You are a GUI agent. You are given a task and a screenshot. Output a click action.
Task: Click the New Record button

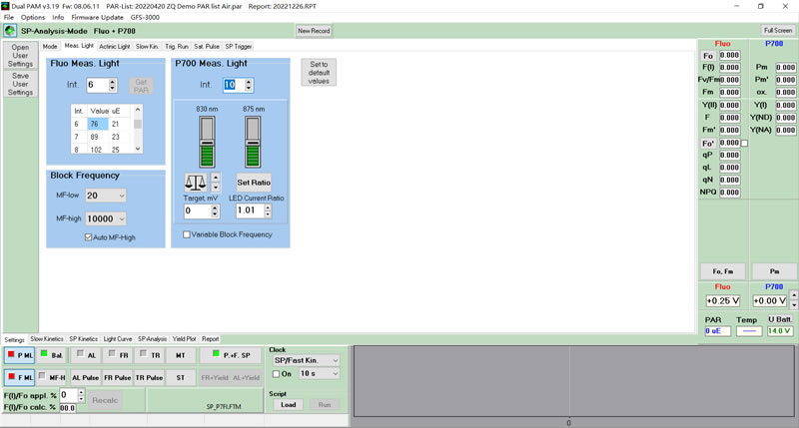click(x=314, y=31)
